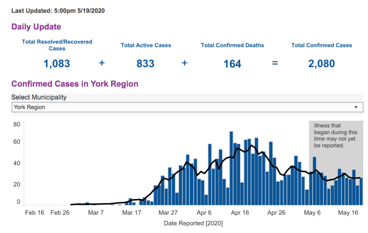Click the Total Confirmed Deaths label
Screen dimensions: 368x233
(x=232, y=45)
